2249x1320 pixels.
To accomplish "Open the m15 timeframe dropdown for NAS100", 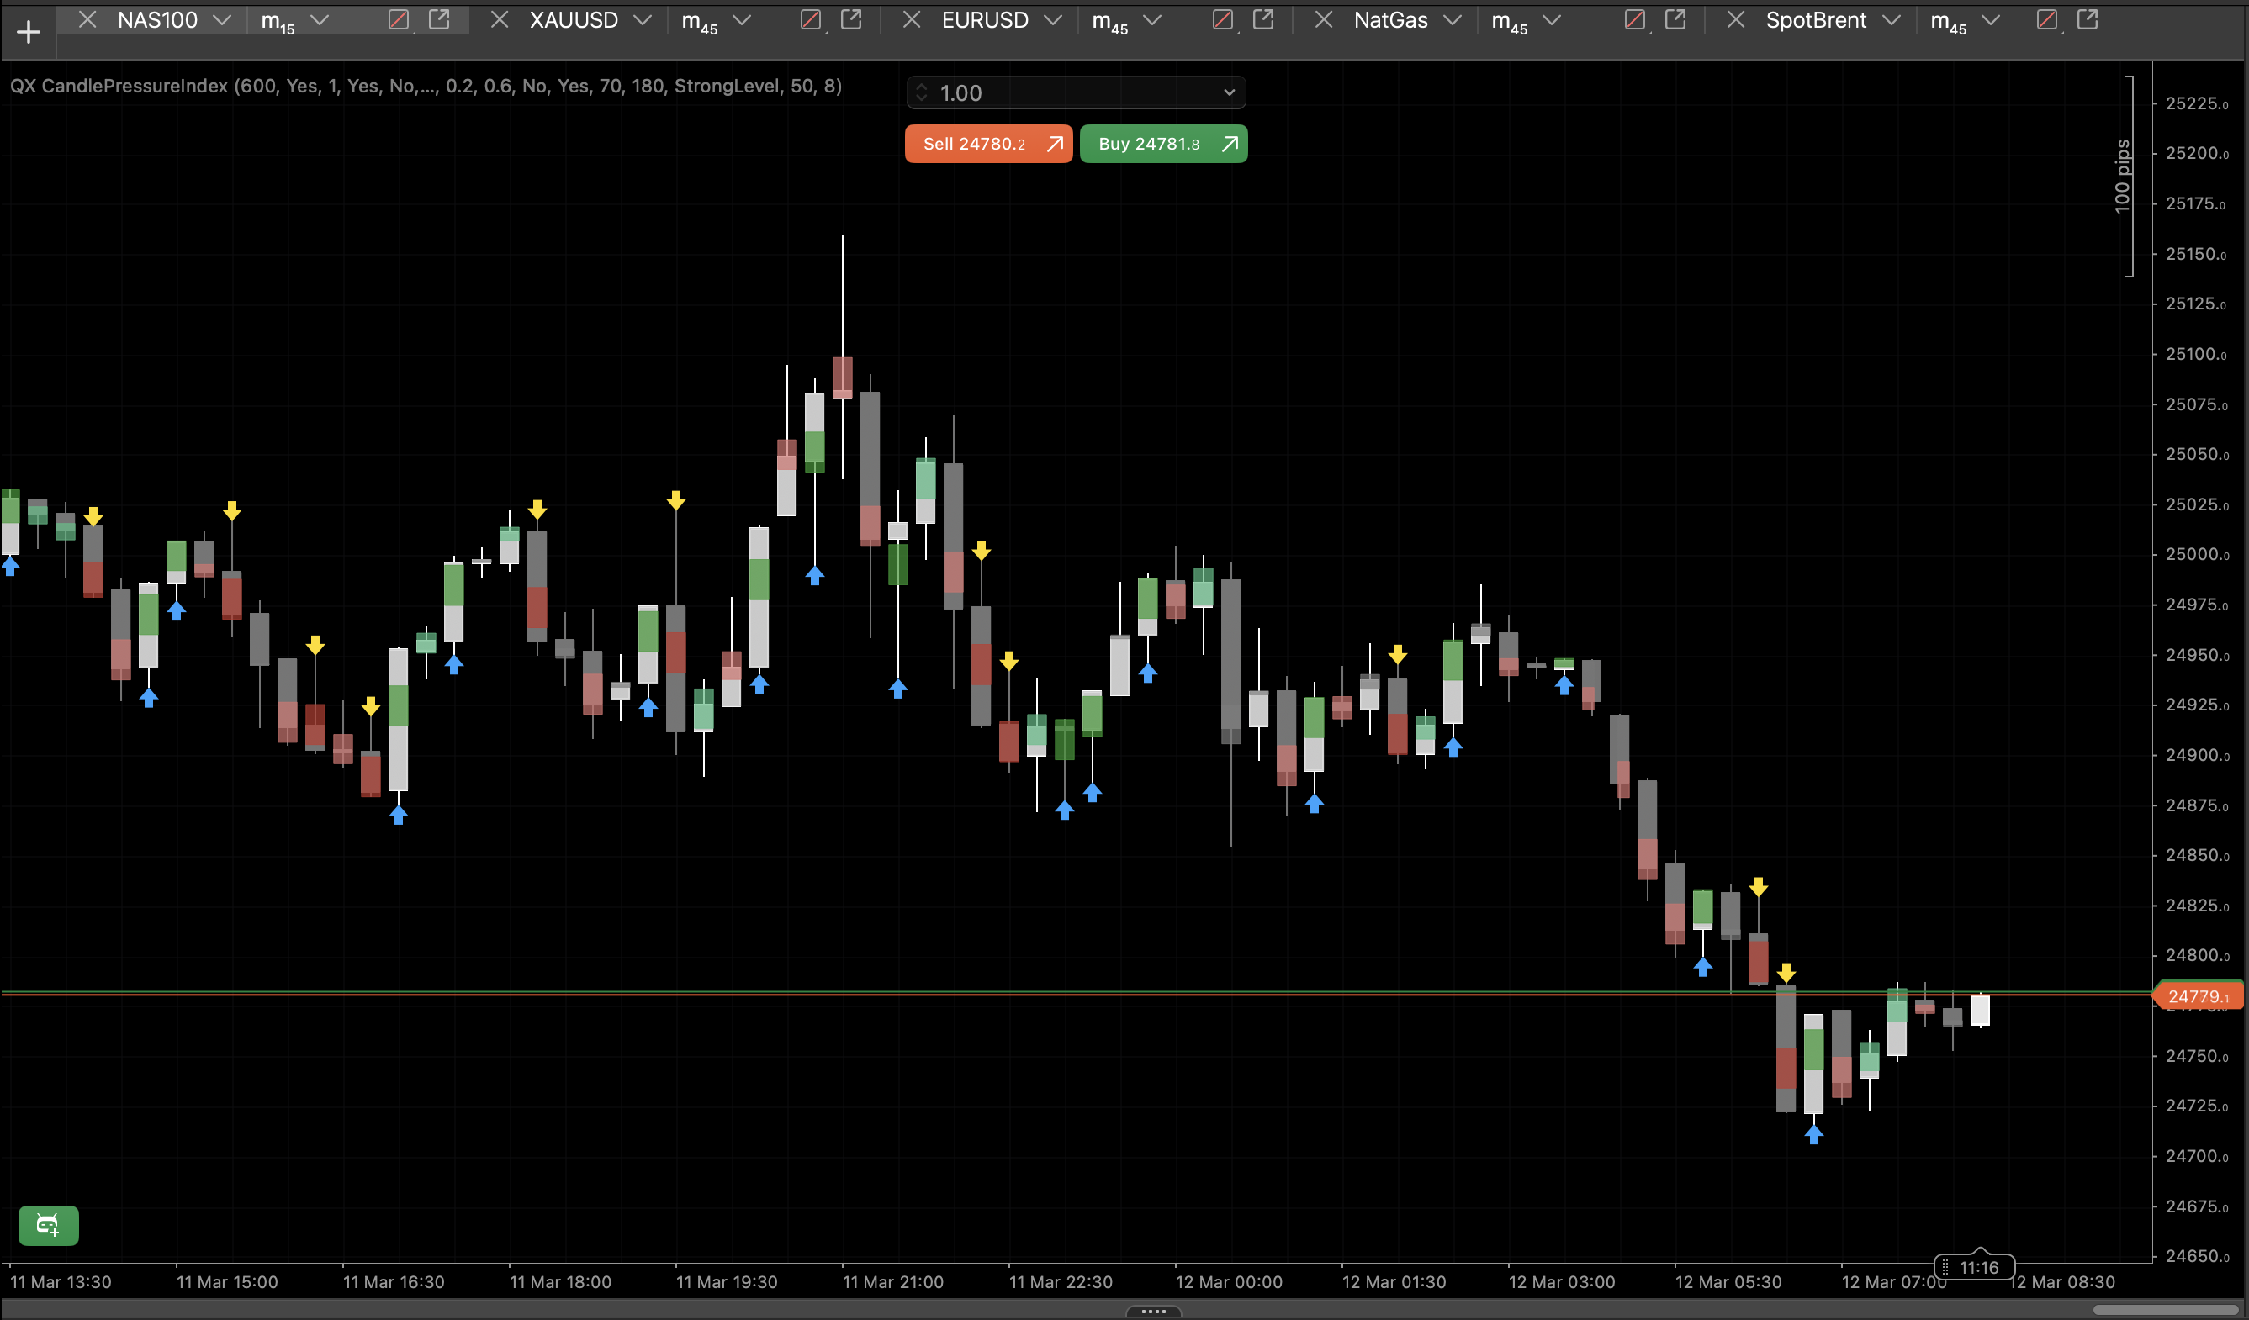I will coord(319,19).
